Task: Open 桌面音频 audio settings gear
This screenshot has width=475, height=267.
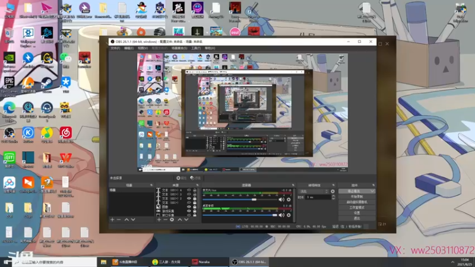Action: (289, 215)
